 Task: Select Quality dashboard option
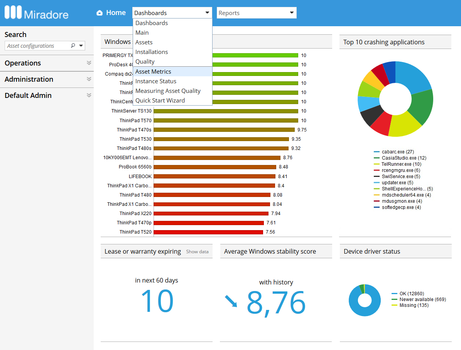[x=172, y=62]
